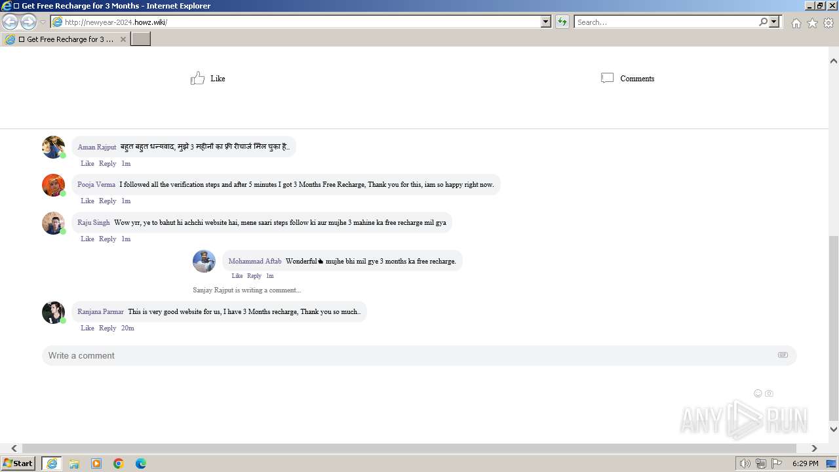Click the Write a comment field
Image resolution: width=839 pixels, height=472 pixels.
click(419, 355)
